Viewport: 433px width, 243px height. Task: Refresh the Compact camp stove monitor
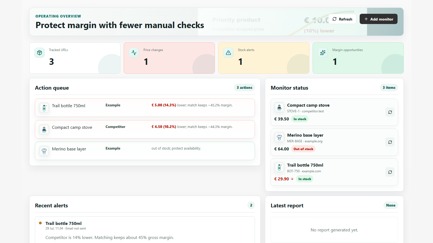click(390, 112)
